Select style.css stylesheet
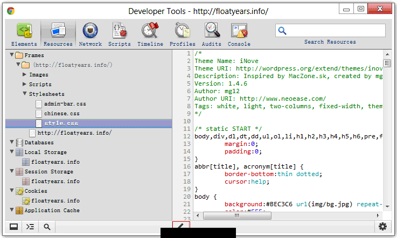Image resolution: width=397 pixels, height=238 pixels. click(x=89, y=123)
